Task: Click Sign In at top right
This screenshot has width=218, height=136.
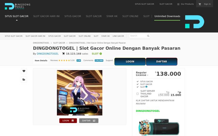Action: (207, 4)
